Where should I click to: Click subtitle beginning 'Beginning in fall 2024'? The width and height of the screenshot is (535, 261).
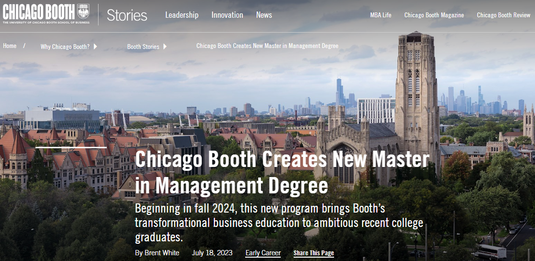(x=279, y=223)
